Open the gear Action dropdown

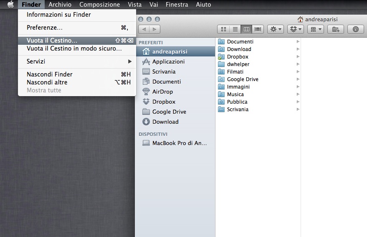(x=276, y=29)
